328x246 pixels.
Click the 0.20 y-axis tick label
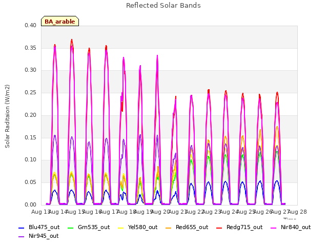(31, 115)
